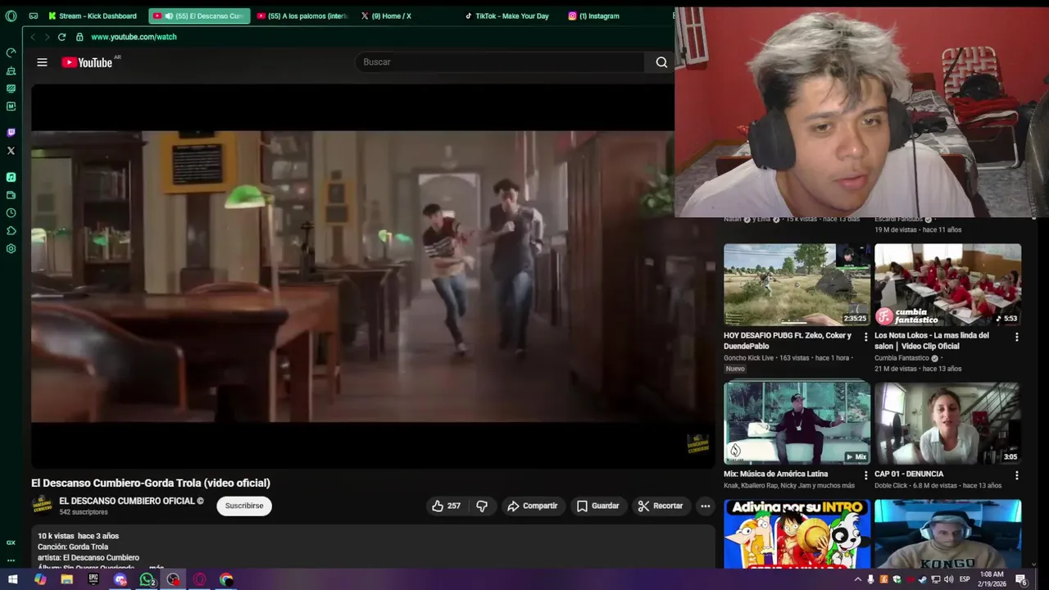Screen dimensions: 1049x590
Task: Dislike the Gorda Trola video
Action: point(482,506)
